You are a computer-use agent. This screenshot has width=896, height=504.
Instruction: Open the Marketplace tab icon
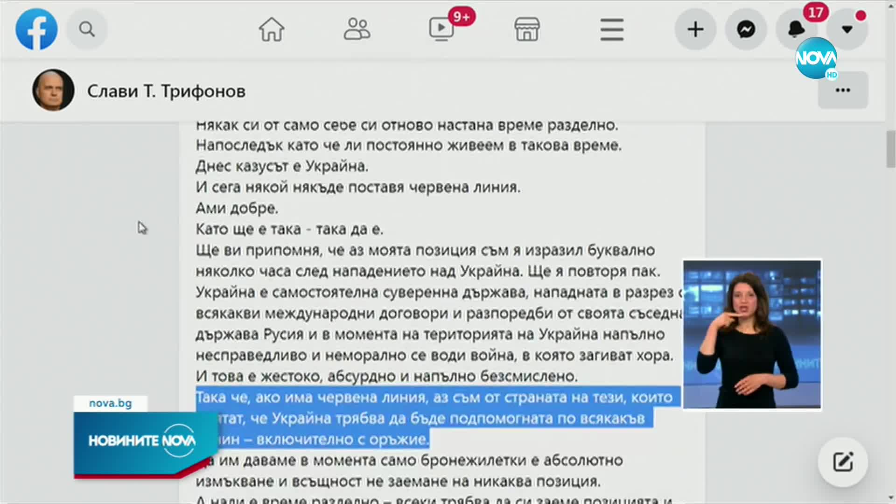pos(527,29)
